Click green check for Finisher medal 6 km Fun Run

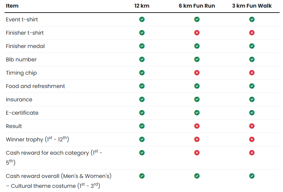(x=197, y=46)
